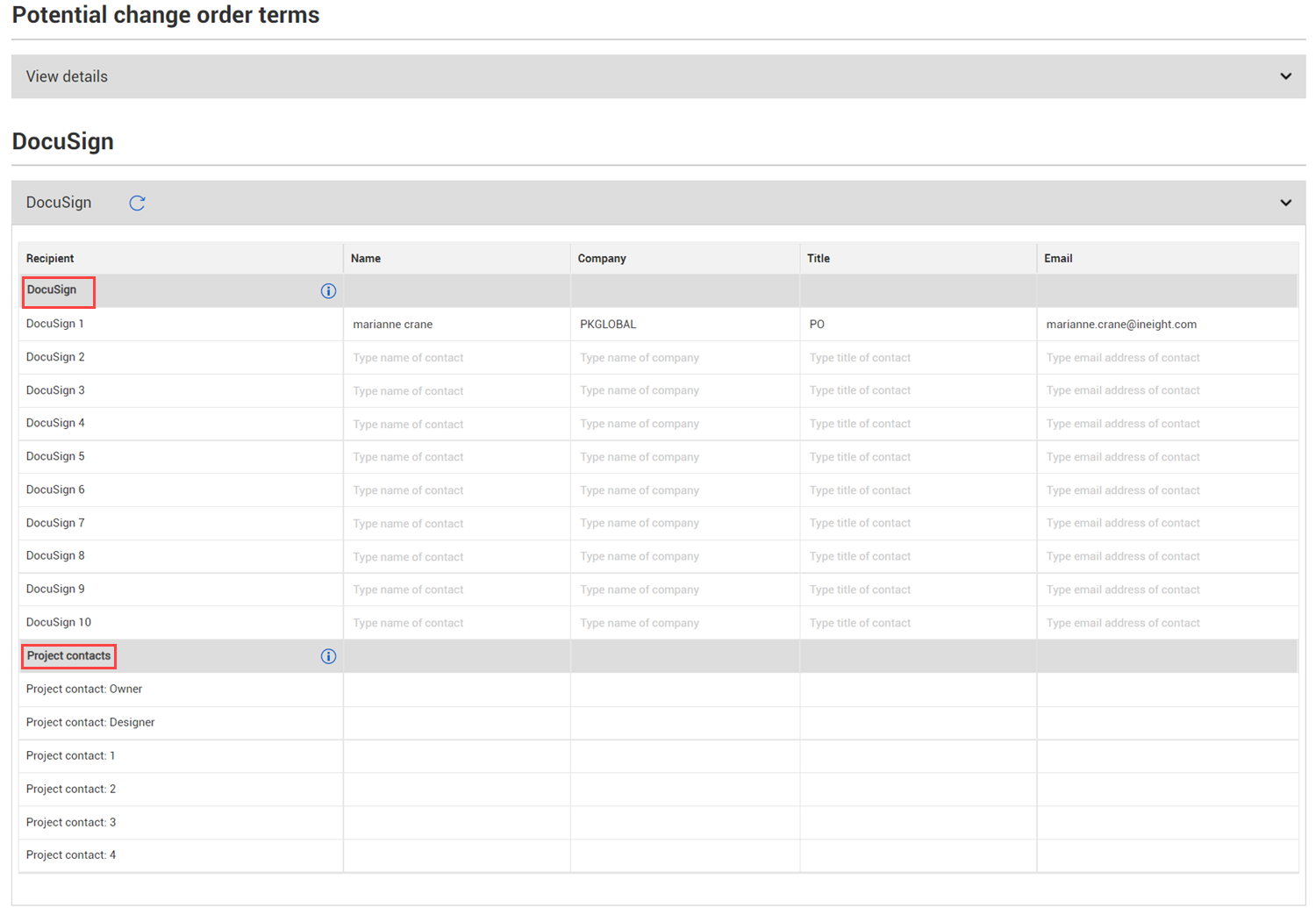Click the DocuSign 9 email field
Image resolution: width=1316 pixels, height=908 pixels.
(1168, 590)
